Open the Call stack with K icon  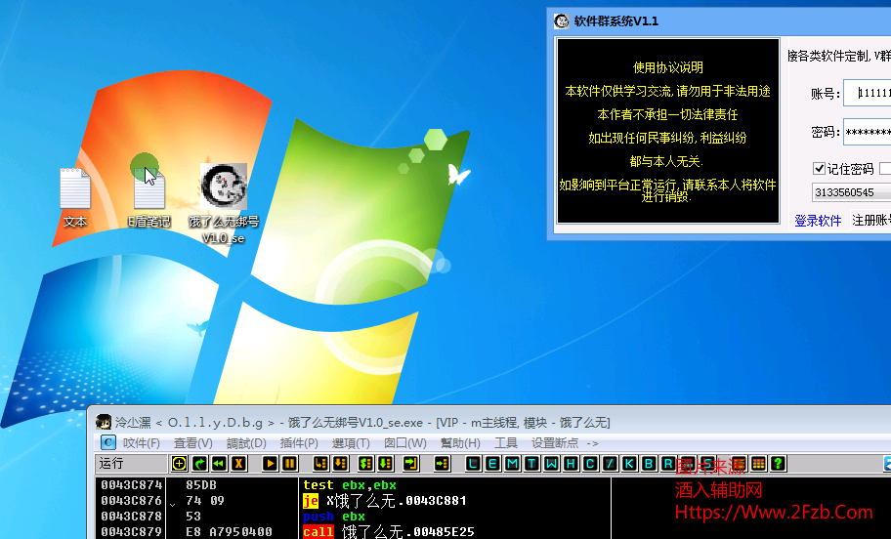629,464
